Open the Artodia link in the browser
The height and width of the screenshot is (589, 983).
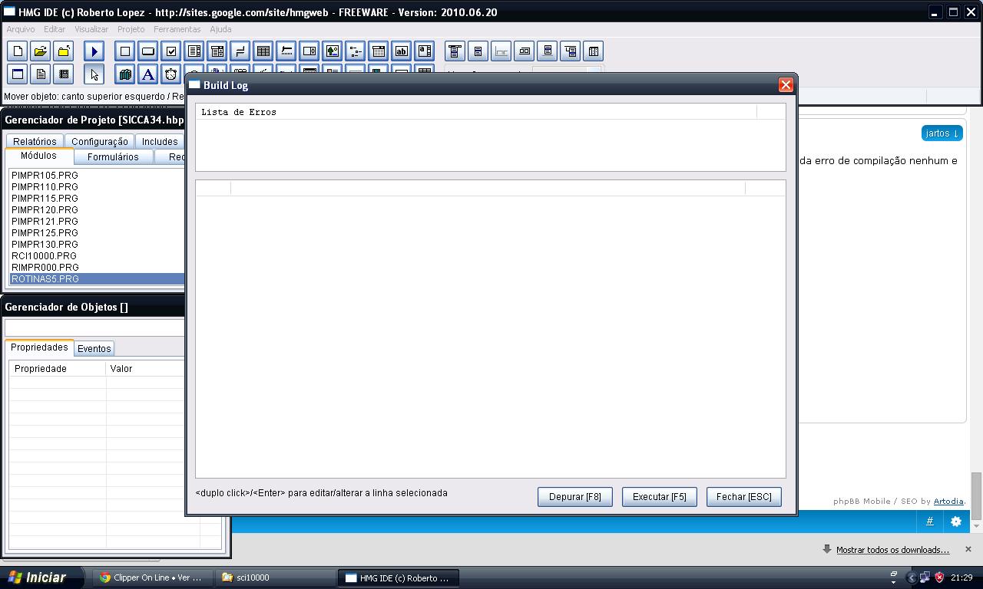click(948, 502)
